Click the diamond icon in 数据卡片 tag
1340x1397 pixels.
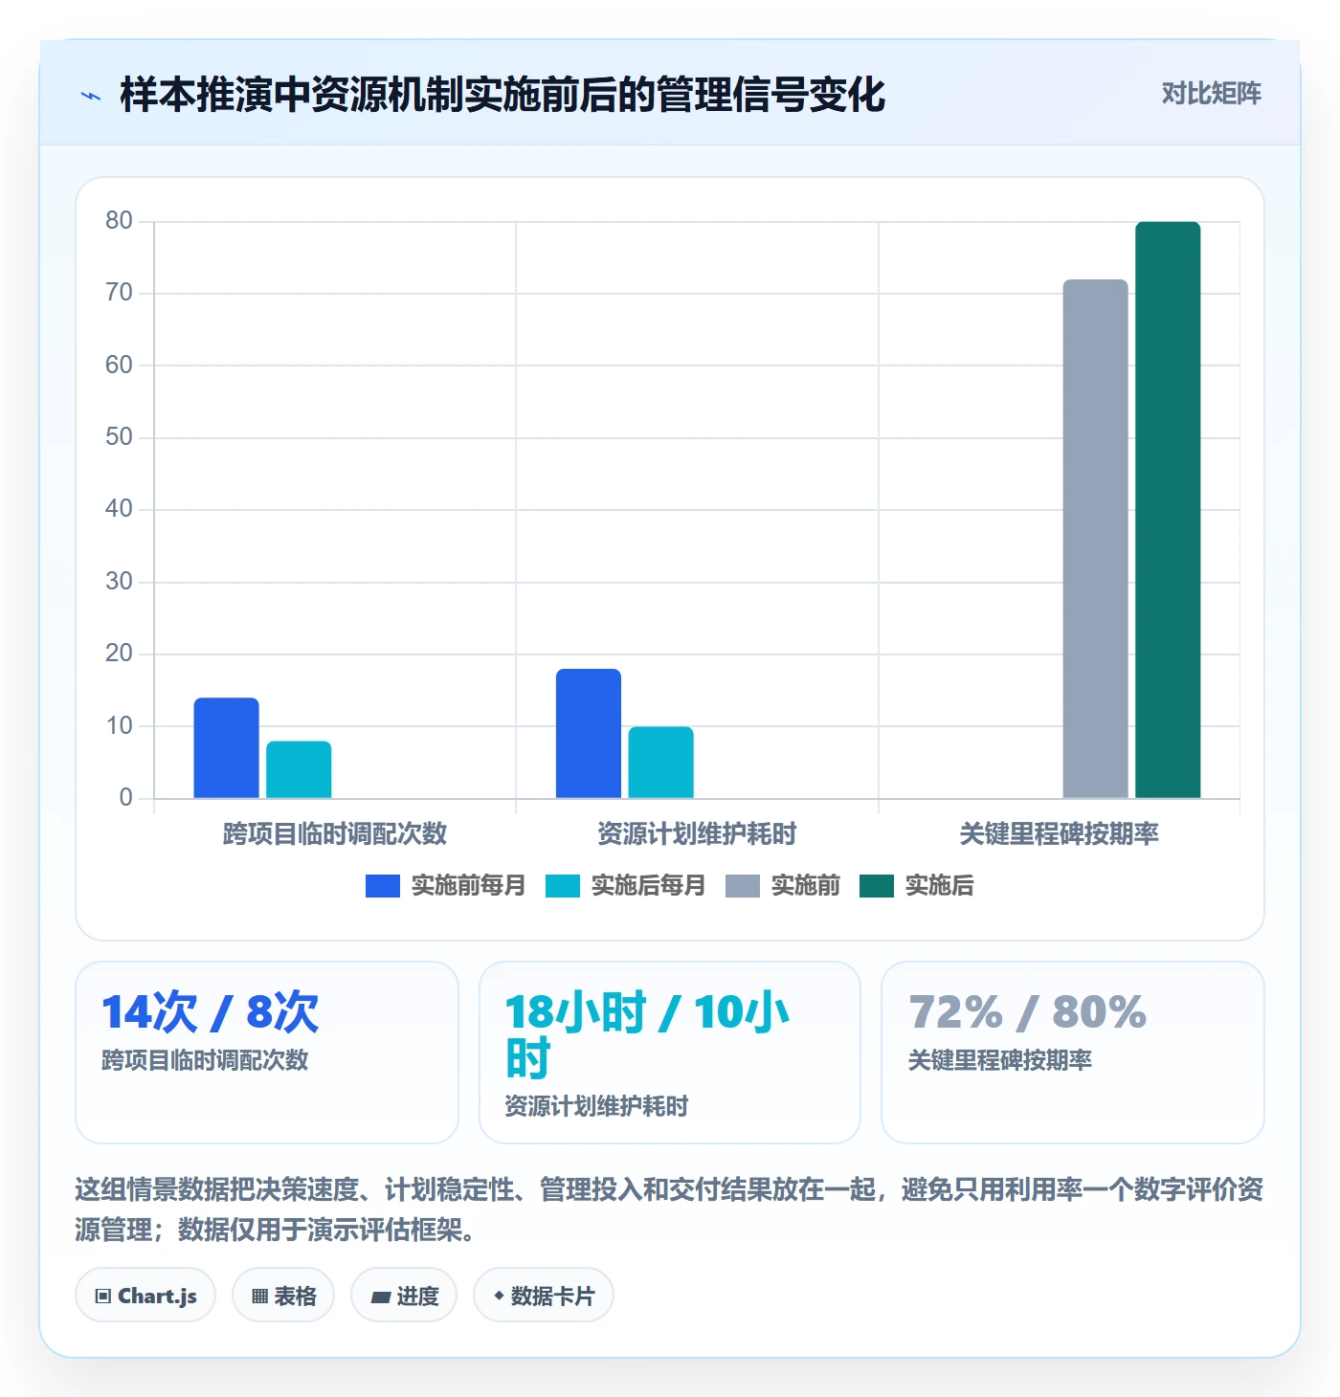(499, 1296)
